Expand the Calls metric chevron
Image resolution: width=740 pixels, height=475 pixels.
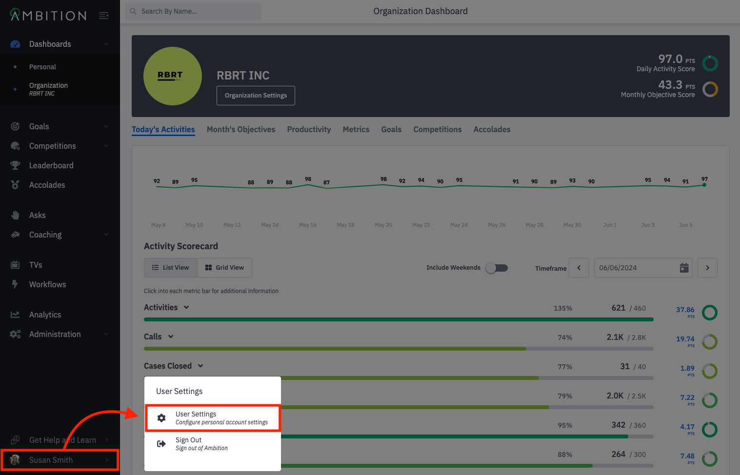coord(171,337)
